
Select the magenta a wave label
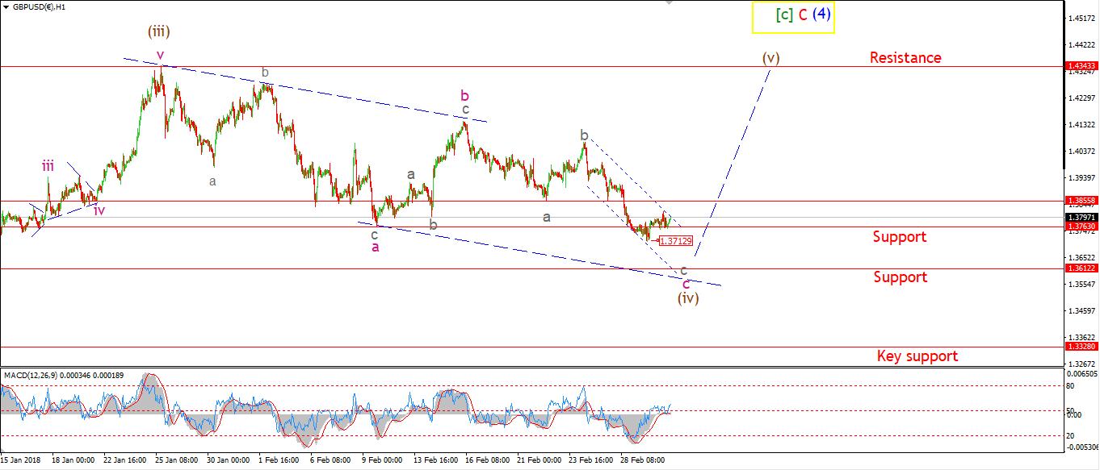pos(376,247)
